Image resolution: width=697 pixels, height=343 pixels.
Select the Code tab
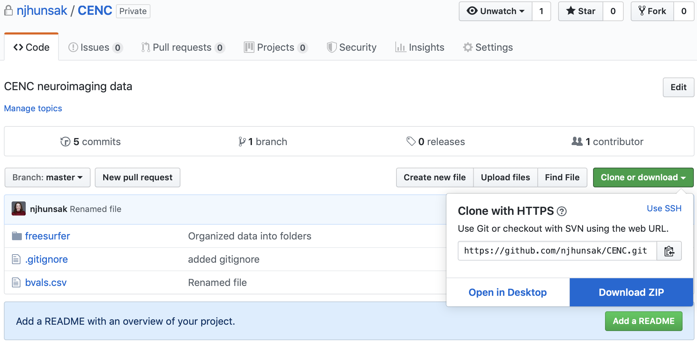coord(31,47)
